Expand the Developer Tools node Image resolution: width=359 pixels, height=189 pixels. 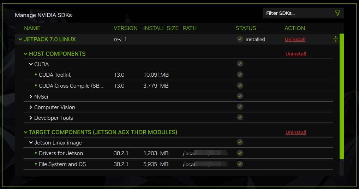[x=31, y=118]
